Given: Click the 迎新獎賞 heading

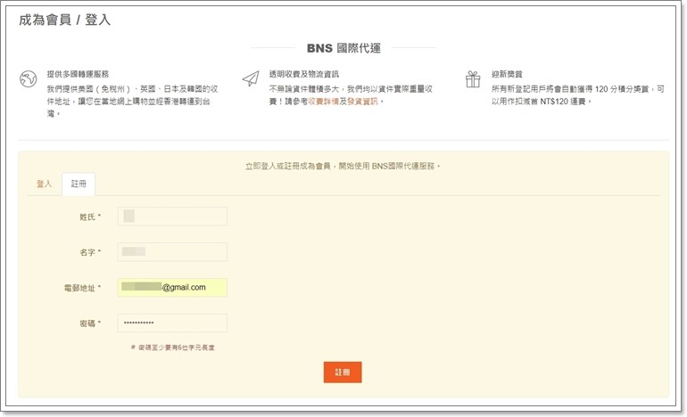Looking at the screenshot, I should pos(509,74).
